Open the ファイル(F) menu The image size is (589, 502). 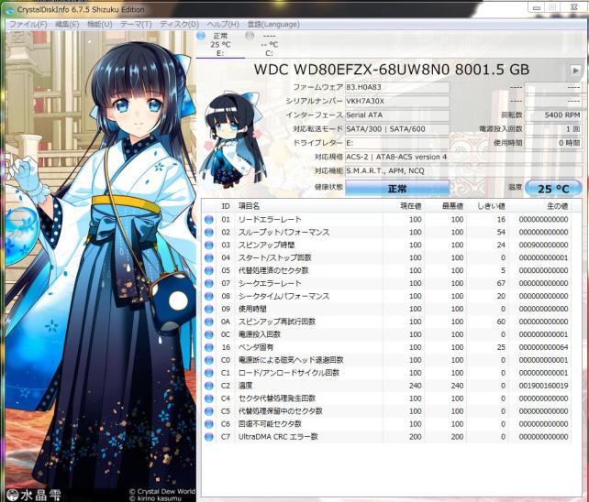pyautogui.click(x=28, y=25)
